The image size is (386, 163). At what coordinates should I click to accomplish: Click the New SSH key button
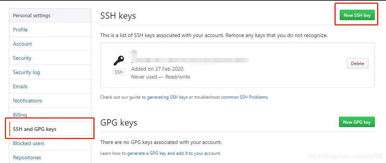pos(357,15)
